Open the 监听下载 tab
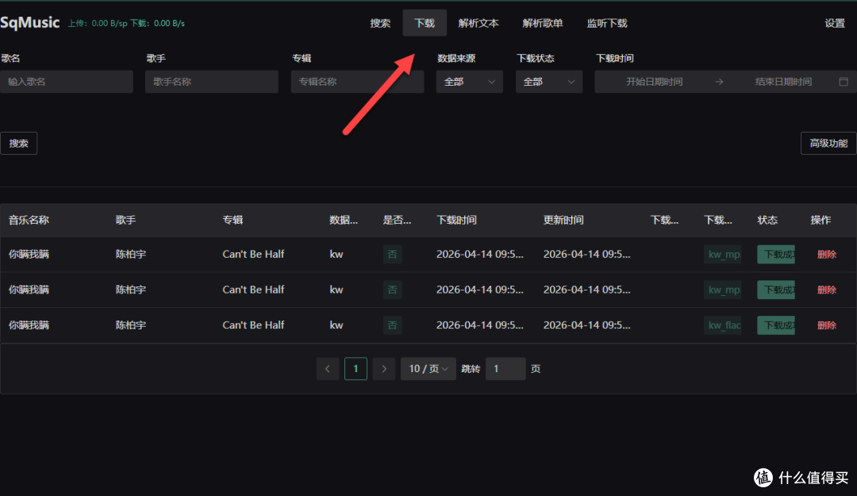The height and width of the screenshot is (496, 857). (x=607, y=23)
